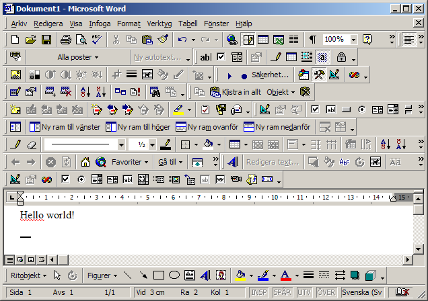428x301 pixels.
Task: Insert picture icon on Picture toolbar
Action: tap(15, 75)
